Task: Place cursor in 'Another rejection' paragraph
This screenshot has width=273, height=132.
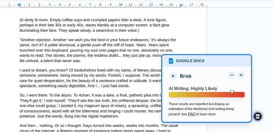Action: [x=98, y=50]
